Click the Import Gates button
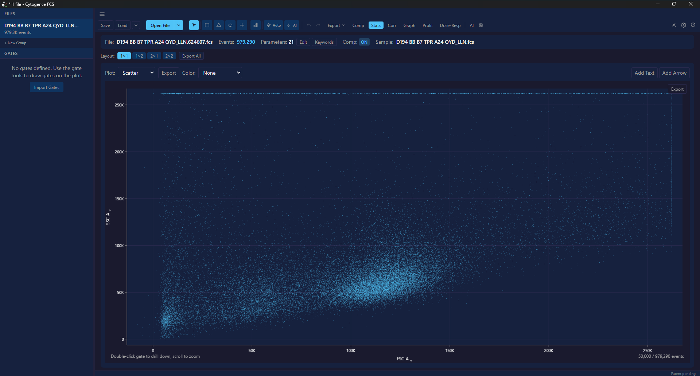This screenshot has height=376, width=700. click(x=47, y=87)
